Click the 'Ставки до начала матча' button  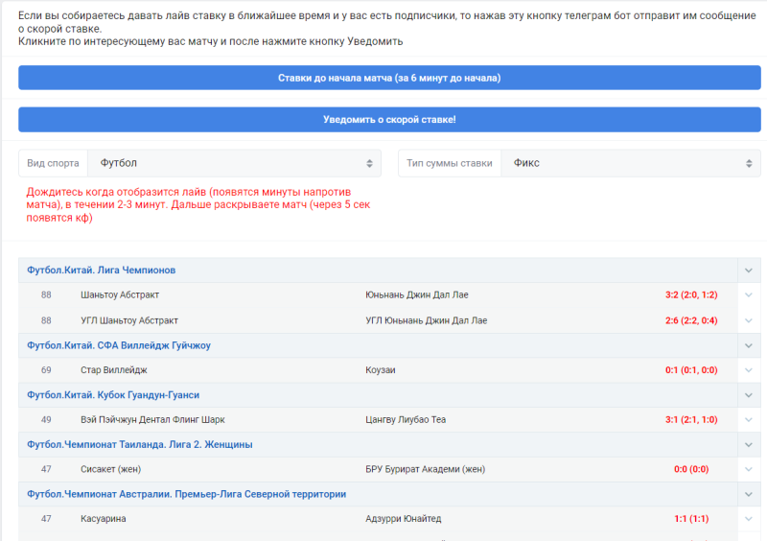(389, 78)
